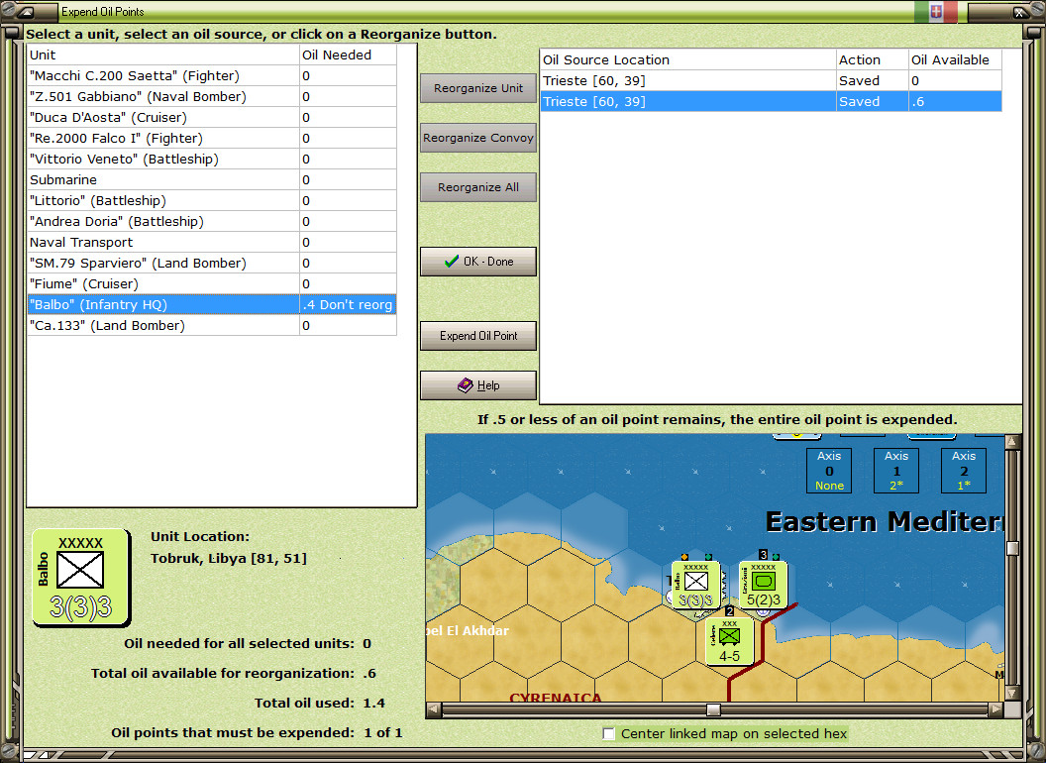1046x763 pixels.
Task: Click the Axis 0 None weather box
Action: 829,471
